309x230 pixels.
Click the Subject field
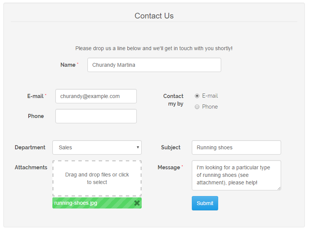[236, 147]
